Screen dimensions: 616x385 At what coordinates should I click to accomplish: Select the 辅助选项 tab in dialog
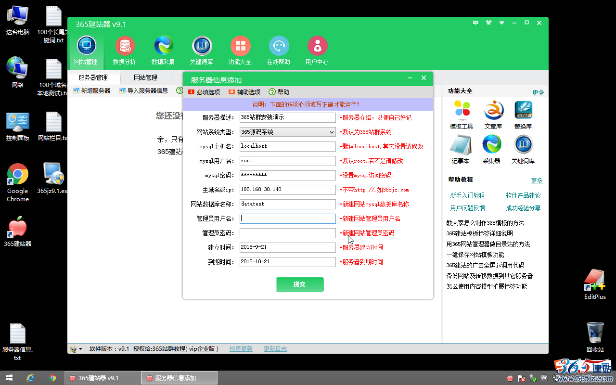tap(244, 92)
